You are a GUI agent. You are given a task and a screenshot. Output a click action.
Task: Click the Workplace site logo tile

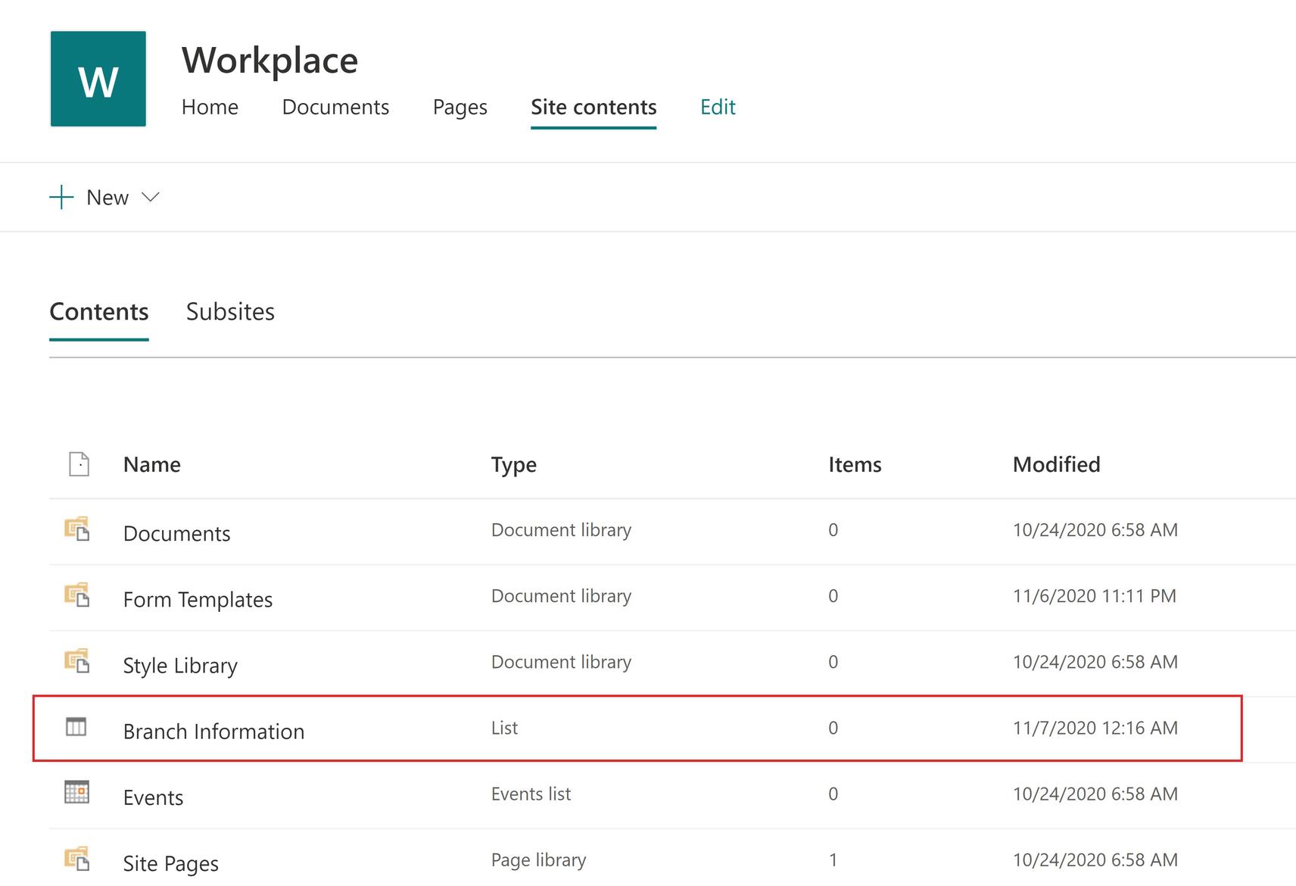(x=98, y=79)
